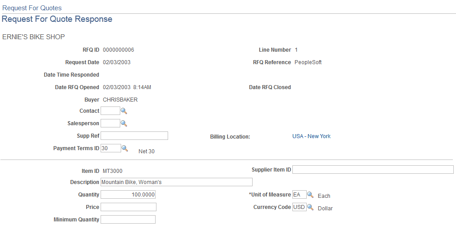Click the Dollar currency description text
The image size is (456, 225).
coord(325,209)
